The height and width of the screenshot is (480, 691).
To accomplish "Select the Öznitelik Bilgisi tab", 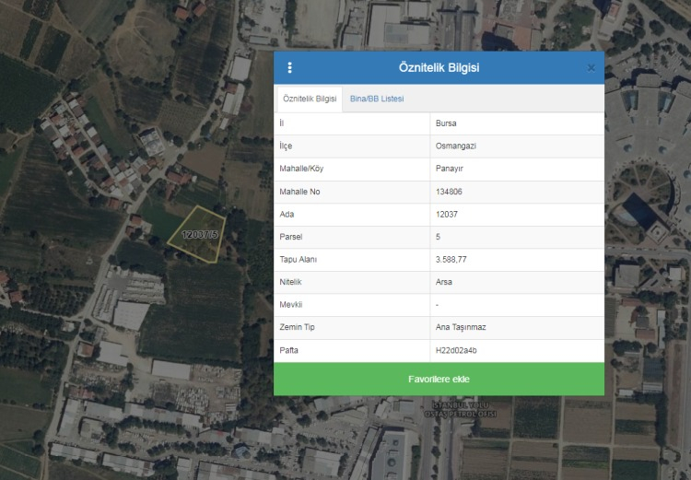I will (309, 99).
